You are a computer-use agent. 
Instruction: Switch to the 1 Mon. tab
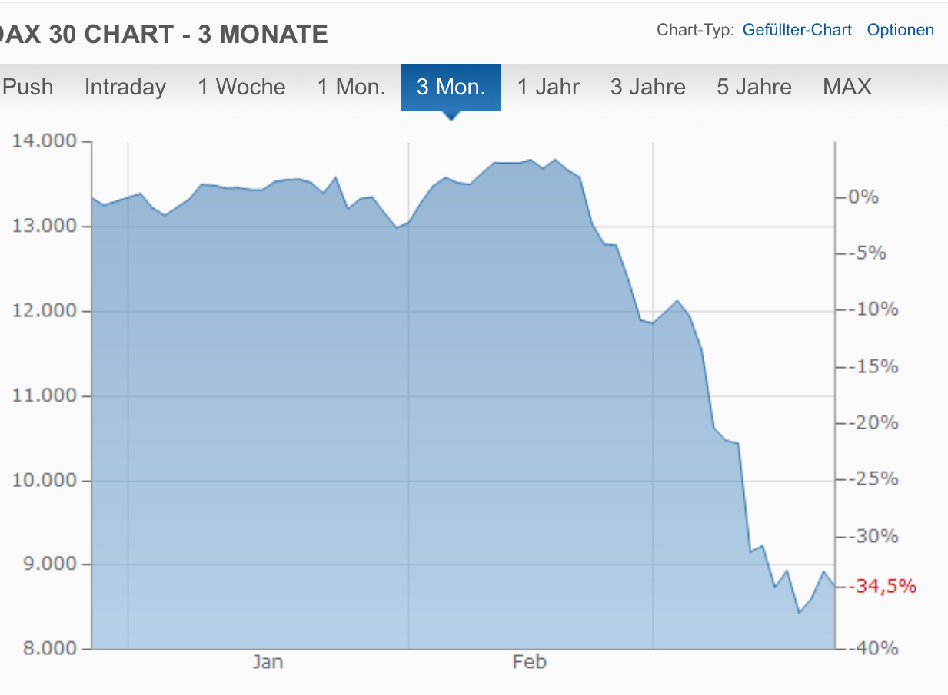pyautogui.click(x=351, y=87)
